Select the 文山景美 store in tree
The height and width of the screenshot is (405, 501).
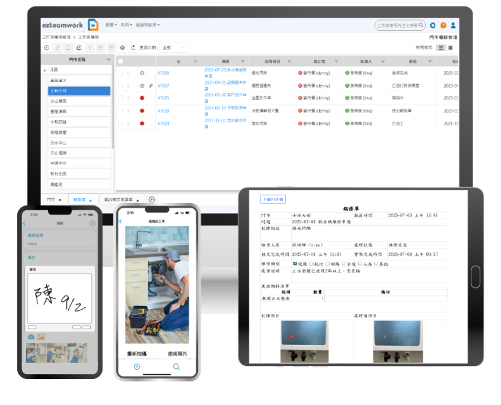pyautogui.click(x=79, y=101)
